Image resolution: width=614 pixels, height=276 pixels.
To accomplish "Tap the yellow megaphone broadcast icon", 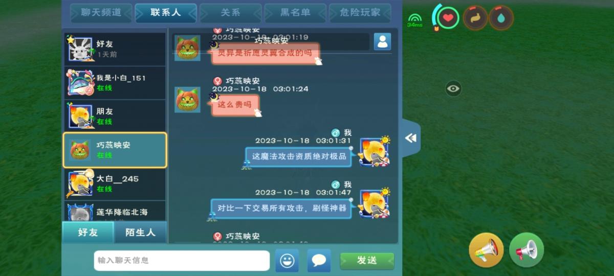I will pos(486,250).
